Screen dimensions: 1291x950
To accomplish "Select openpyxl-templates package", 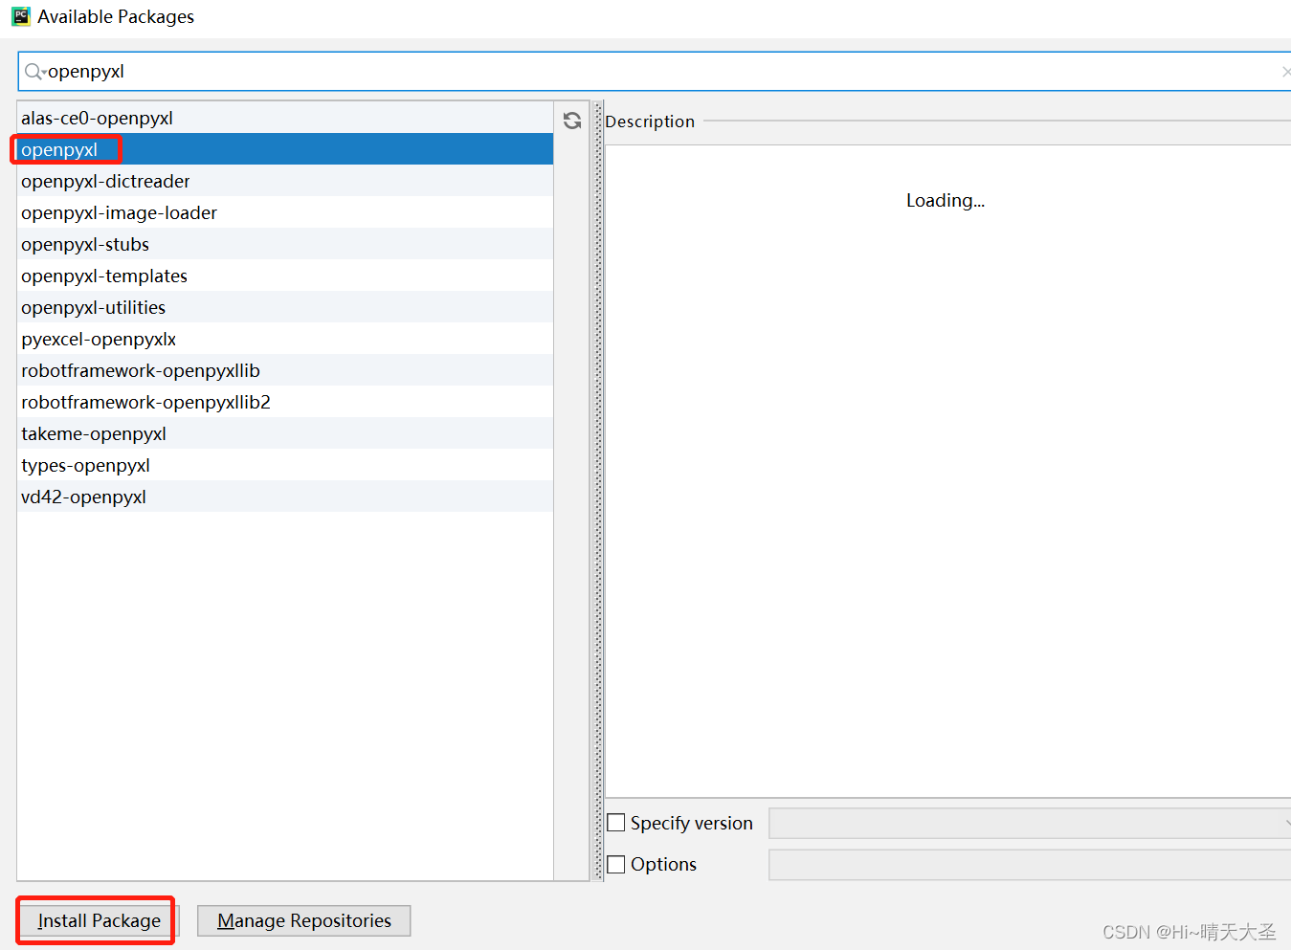I will tap(285, 276).
